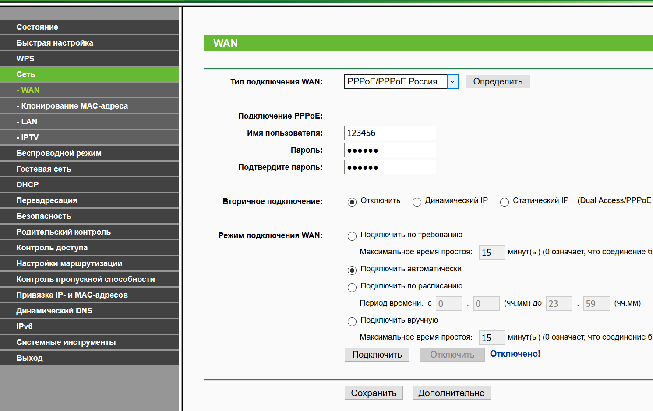The height and width of the screenshot is (411, 653).
Task: Open Динамический DNS section
Action: [x=89, y=311]
